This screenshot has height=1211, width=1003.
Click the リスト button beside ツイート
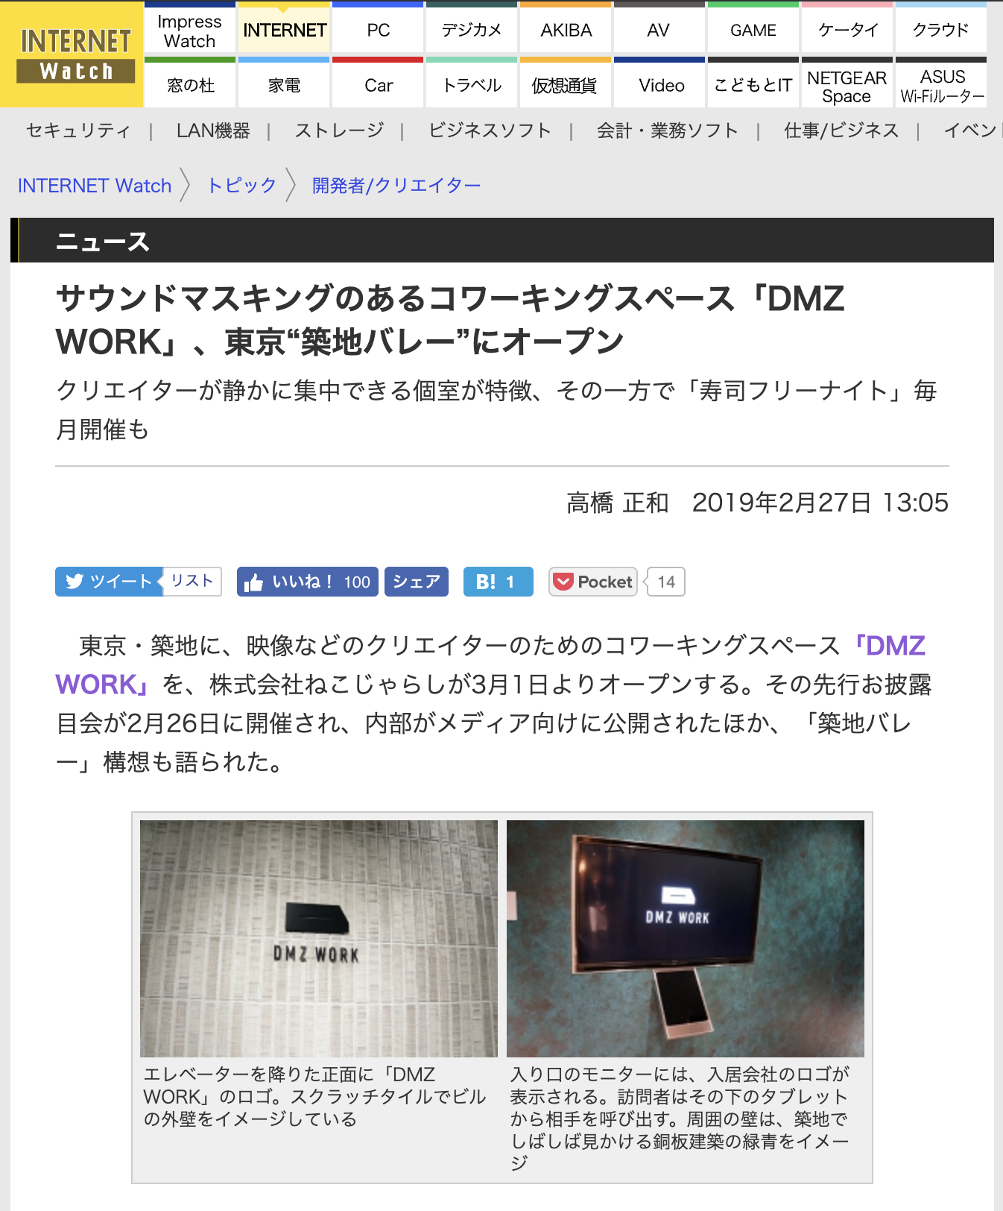point(192,582)
